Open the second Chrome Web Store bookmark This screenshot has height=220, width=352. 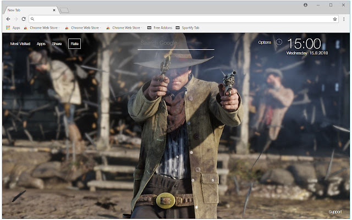pyautogui.click(x=83, y=28)
